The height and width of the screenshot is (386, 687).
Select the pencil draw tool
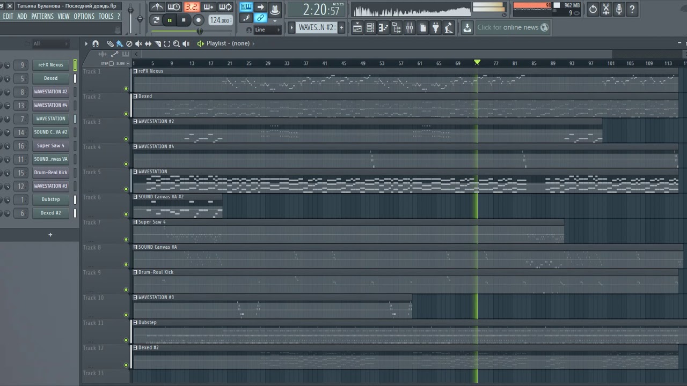click(110, 43)
